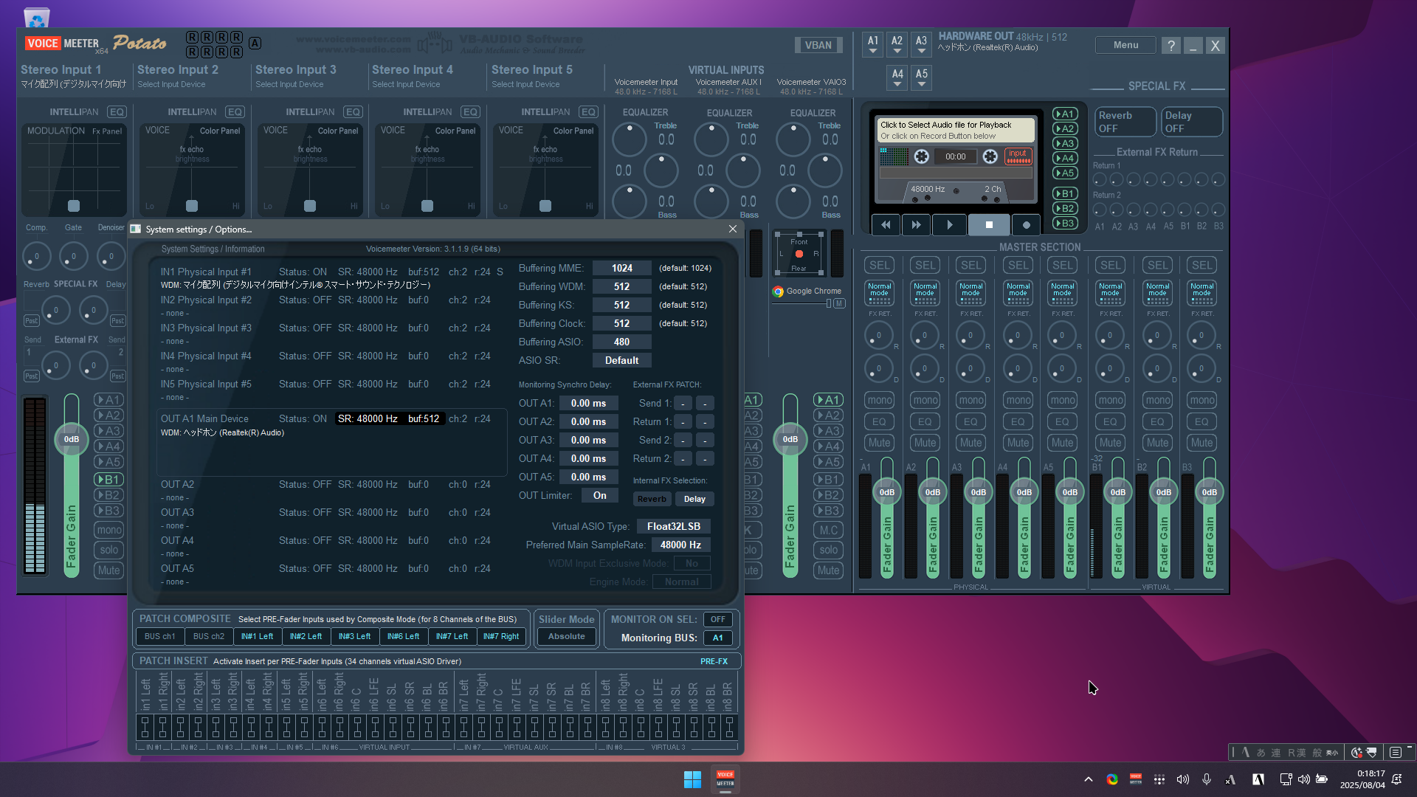This screenshot has height=797, width=1417.
Task: Toggle OUT Limiter On button
Action: pyautogui.click(x=599, y=496)
